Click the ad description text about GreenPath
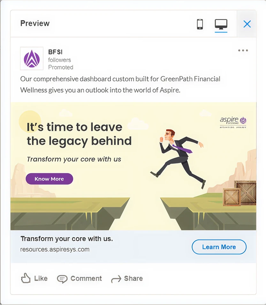266x305 pixels. pyautogui.click(x=120, y=85)
